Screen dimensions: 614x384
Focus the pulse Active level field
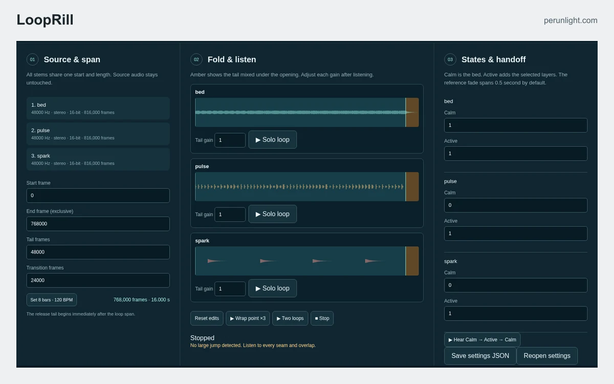pyautogui.click(x=516, y=233)
